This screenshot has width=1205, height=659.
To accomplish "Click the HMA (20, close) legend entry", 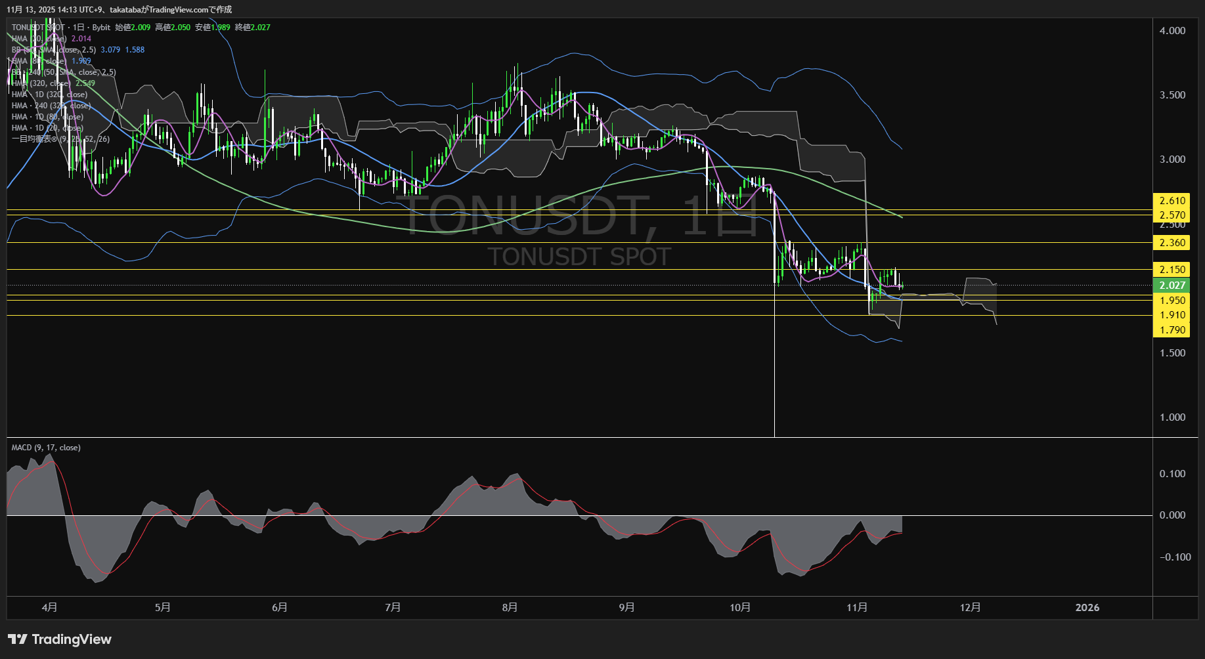I will [x=39, y=39].
